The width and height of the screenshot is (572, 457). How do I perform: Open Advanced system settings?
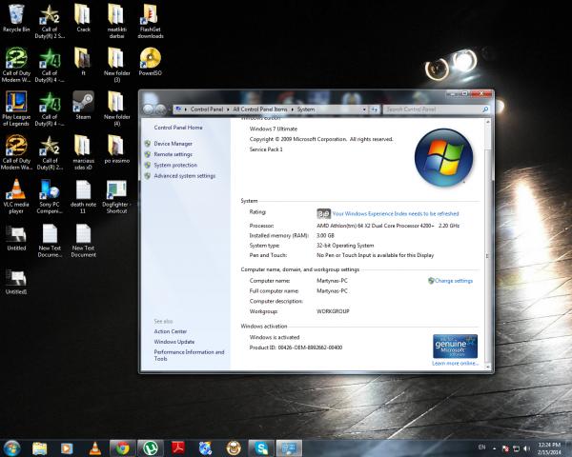click(184, 176)
